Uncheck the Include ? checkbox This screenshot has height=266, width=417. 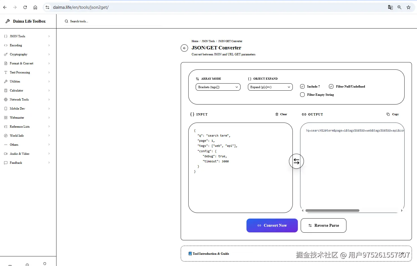302,86
